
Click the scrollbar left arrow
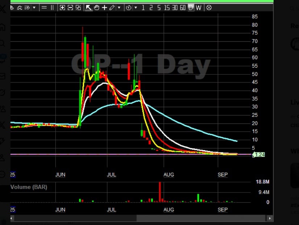click(12, 218)
